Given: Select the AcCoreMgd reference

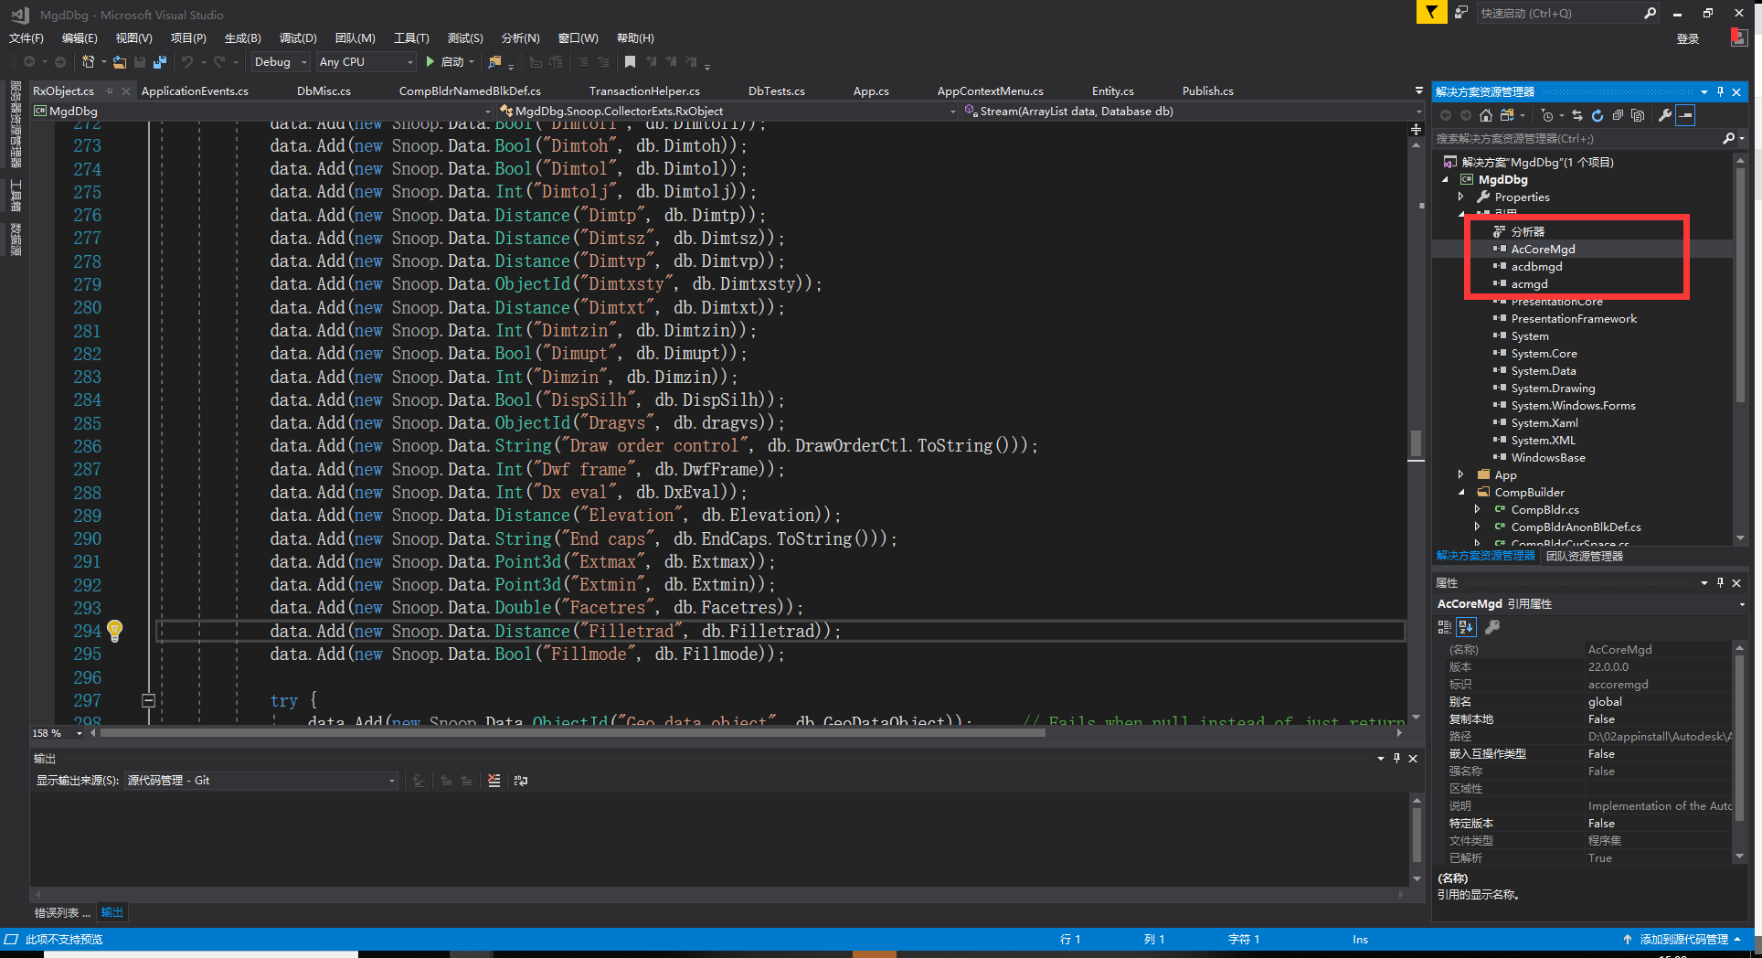Looking at the screenshot, I should pyautogui.click(x=1543, y=249).
